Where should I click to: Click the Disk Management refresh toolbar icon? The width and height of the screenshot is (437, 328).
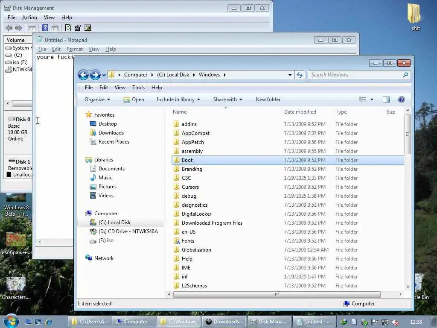pos(68,28)
